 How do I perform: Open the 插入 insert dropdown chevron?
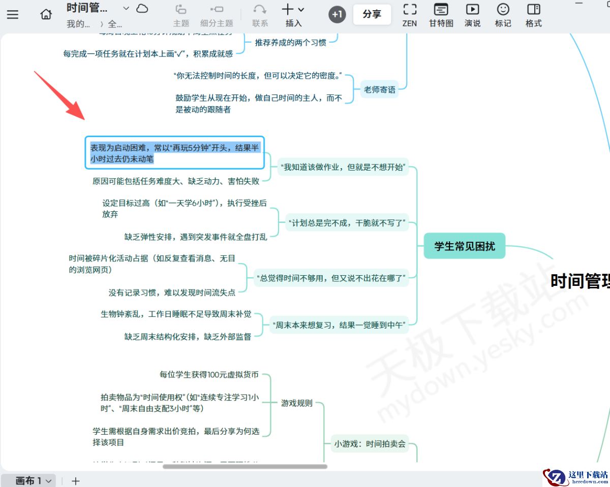pos(301,10)
